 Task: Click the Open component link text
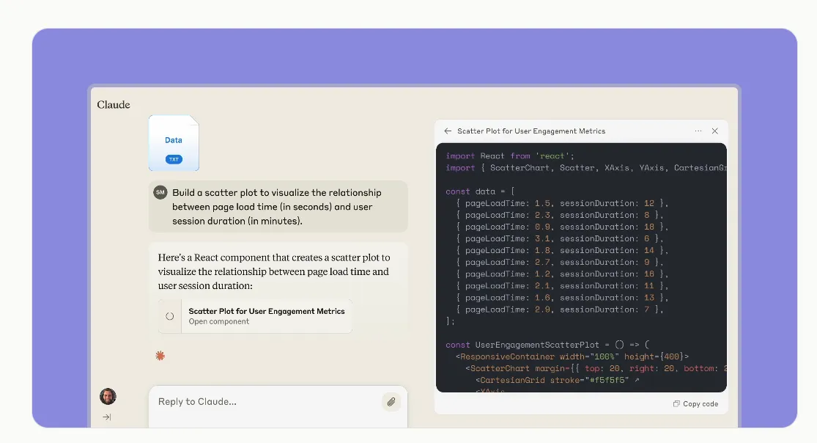click(x=219, y=322)
